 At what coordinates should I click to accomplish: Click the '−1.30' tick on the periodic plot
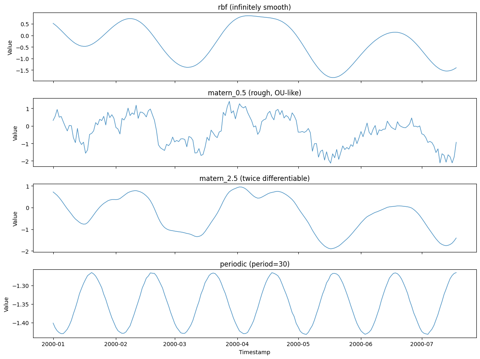coord(21,286)
